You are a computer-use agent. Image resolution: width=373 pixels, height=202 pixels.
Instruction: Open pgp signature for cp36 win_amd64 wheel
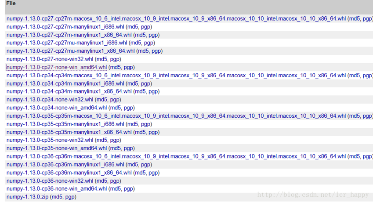(128, 189)
